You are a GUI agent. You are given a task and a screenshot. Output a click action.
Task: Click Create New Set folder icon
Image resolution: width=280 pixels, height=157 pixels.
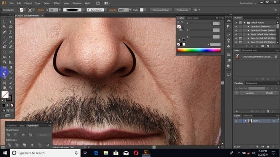(262, 46)
